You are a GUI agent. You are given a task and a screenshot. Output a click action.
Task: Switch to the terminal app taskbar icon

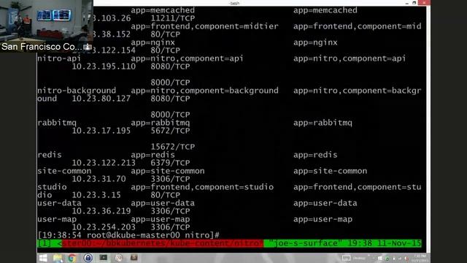click(x=104, y=258)
